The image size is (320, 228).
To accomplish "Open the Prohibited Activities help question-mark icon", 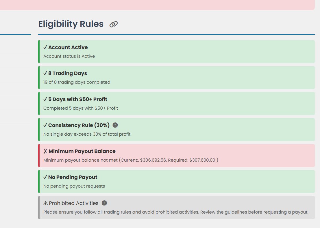I will 104,203.
